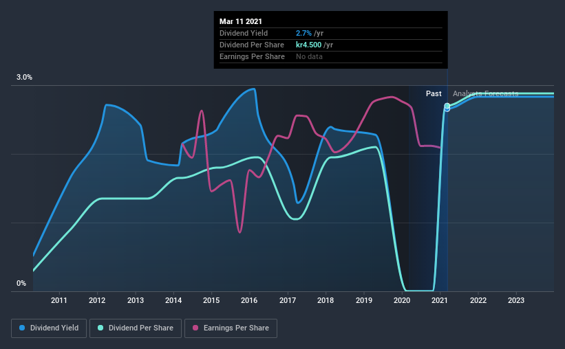This screenshot has width=565, height=349.
Task: Click the 2015 x-axis label
Action: tap(211, 300)
